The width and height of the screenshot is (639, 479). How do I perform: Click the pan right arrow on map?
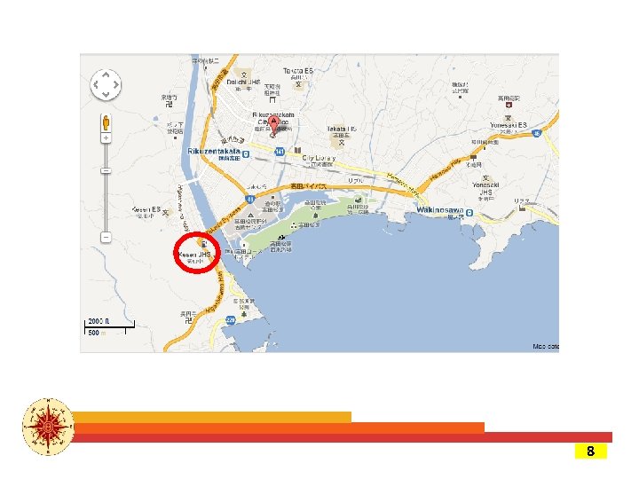(x=116, y=85)
